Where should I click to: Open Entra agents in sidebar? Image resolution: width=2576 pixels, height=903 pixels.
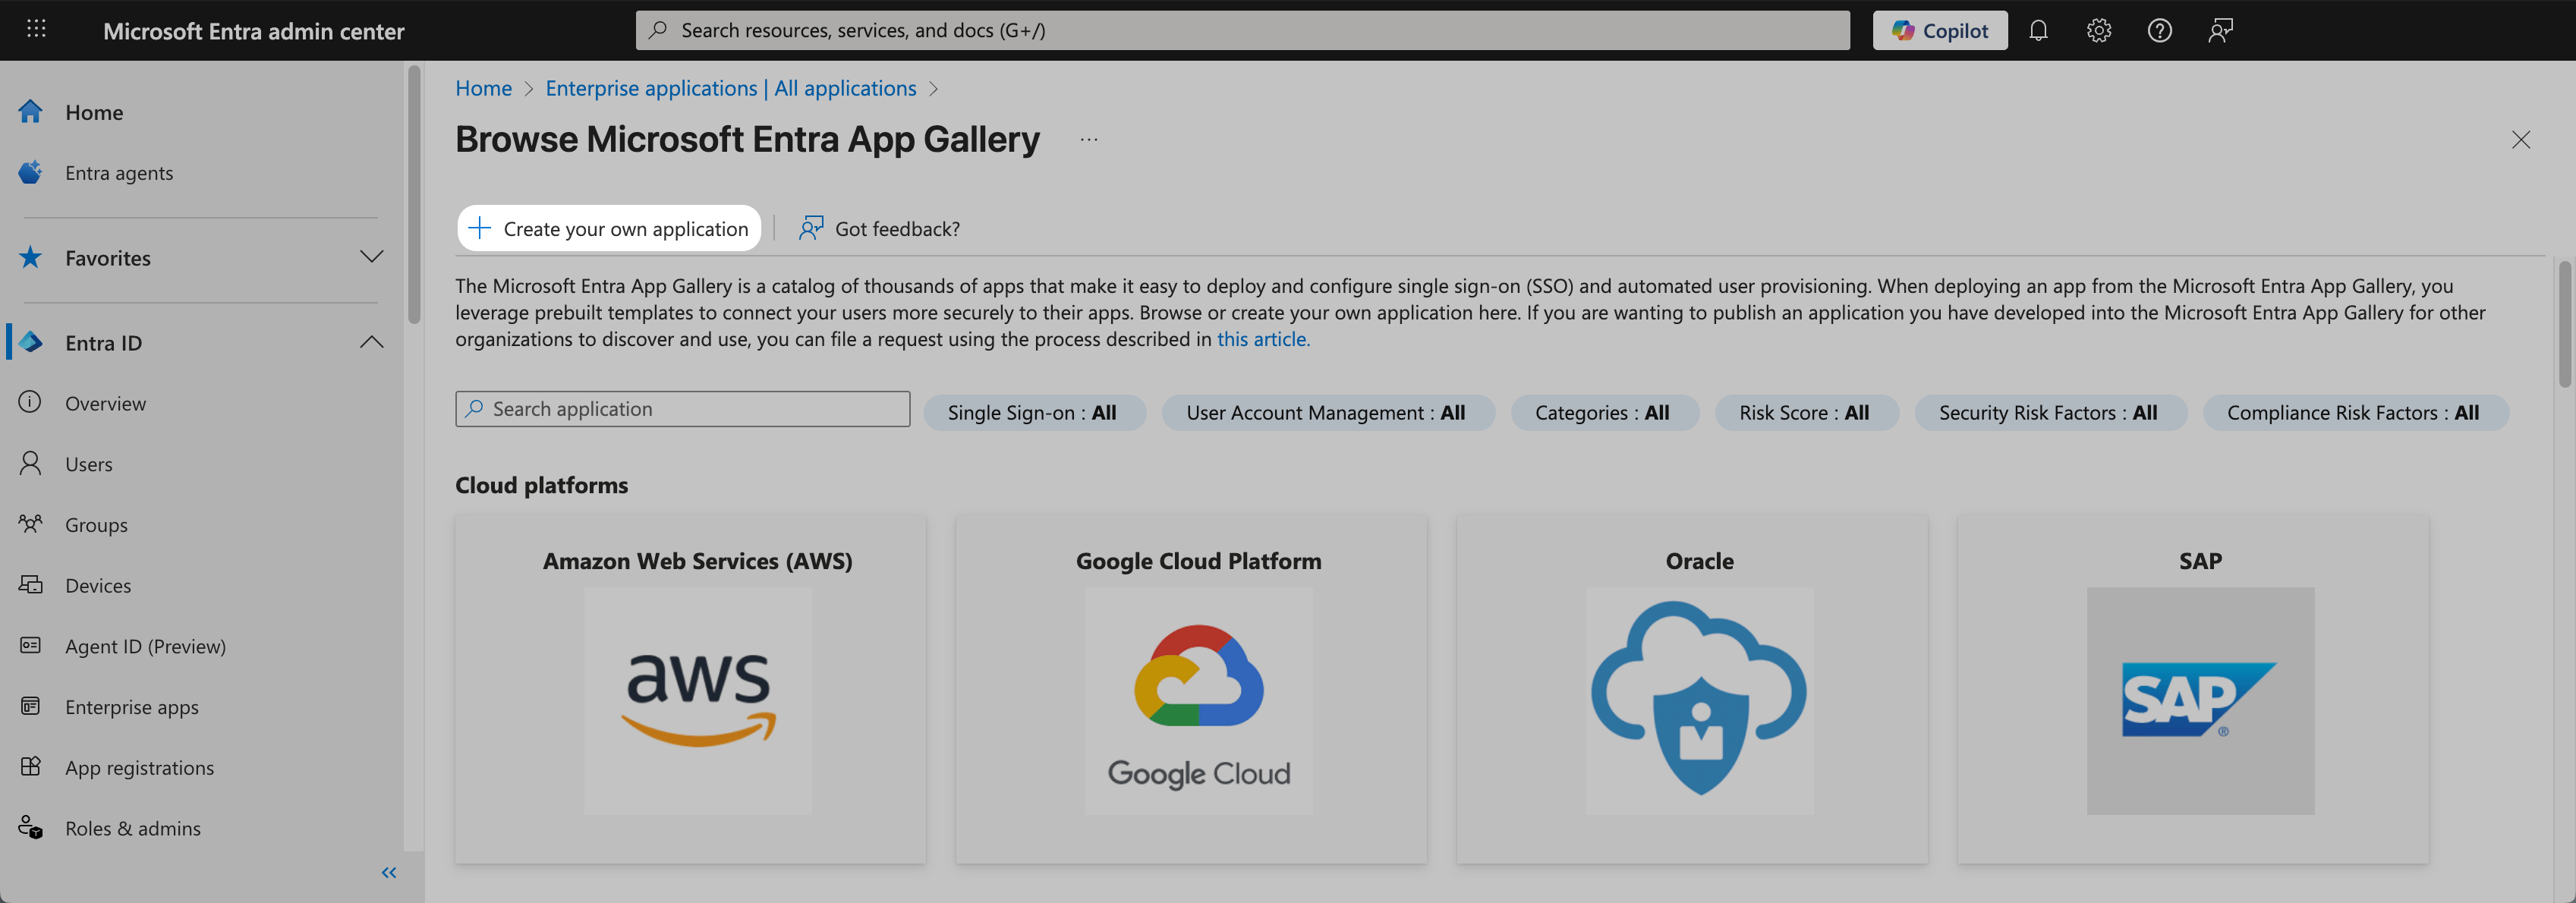[118, 172]
